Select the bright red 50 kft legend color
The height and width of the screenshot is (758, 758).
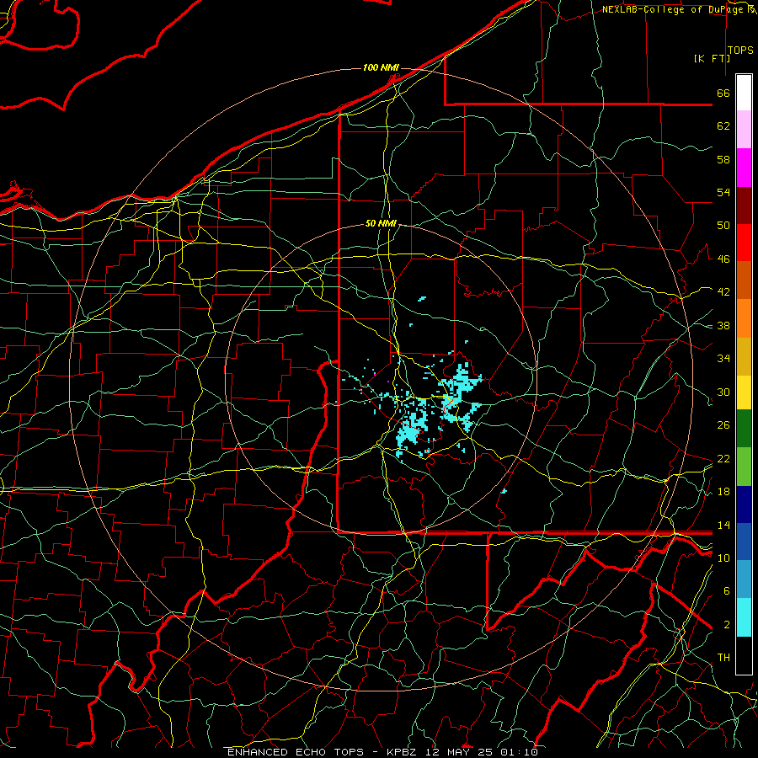coord(744,243)
